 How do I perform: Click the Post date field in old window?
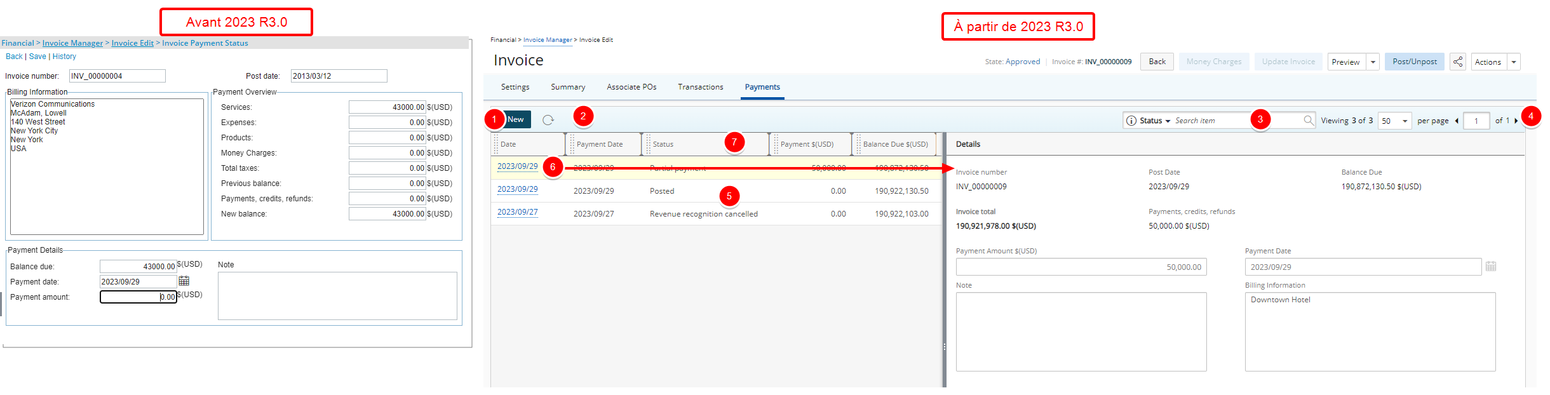click(x=339, y=76)
